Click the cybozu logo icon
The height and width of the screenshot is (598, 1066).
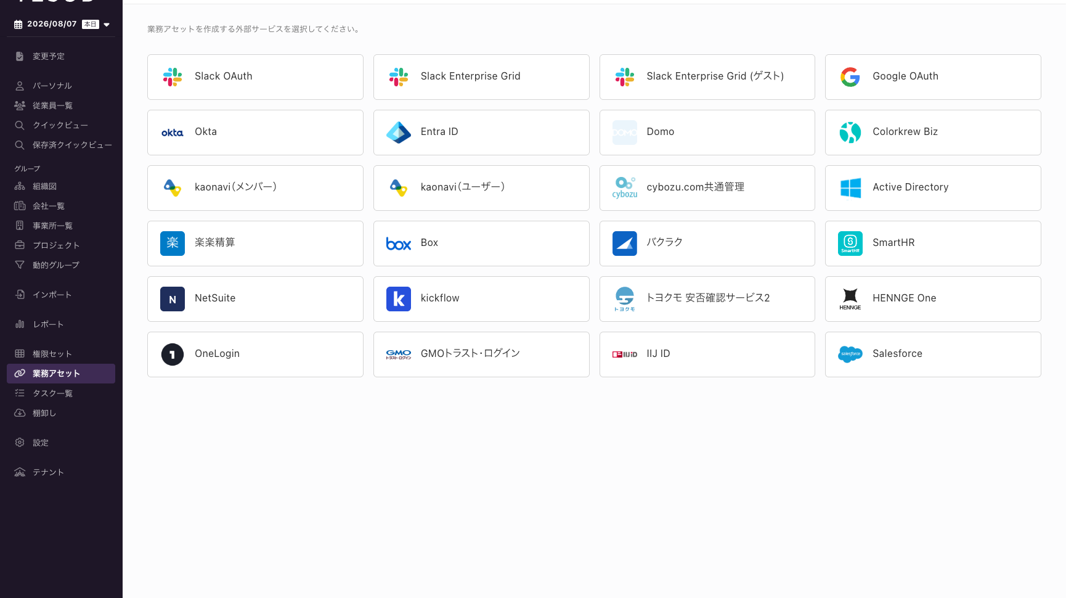click(x=625, y=188)
